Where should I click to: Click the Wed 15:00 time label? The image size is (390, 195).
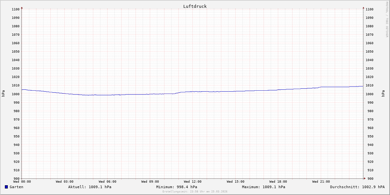pos(236,182)
